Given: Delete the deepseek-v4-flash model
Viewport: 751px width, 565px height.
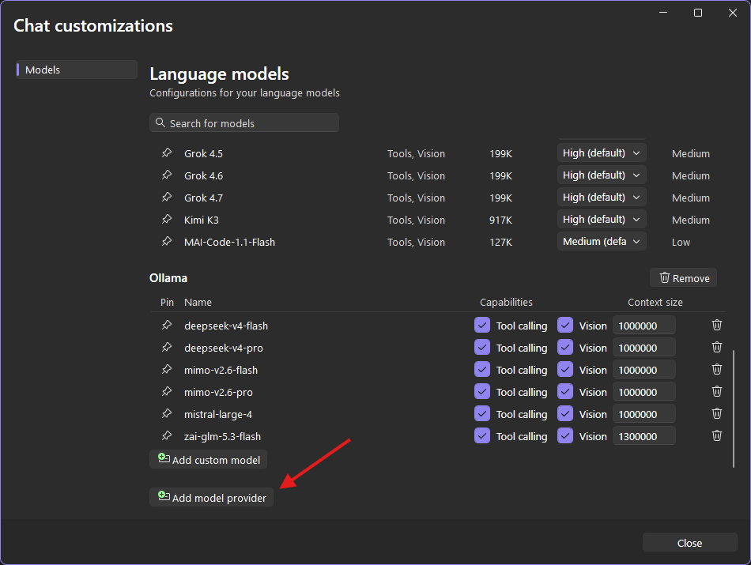Looking at the screenshot, I should [x=716, y=325].
